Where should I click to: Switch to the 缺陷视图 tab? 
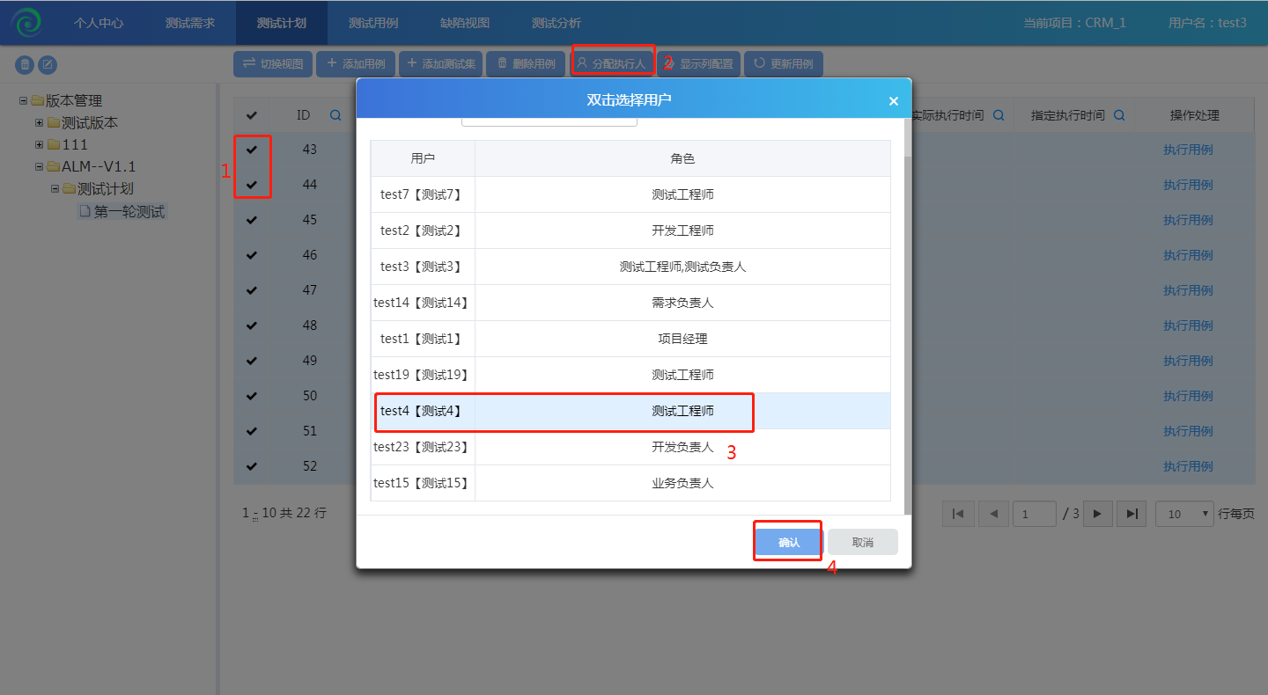click(464, 23)
